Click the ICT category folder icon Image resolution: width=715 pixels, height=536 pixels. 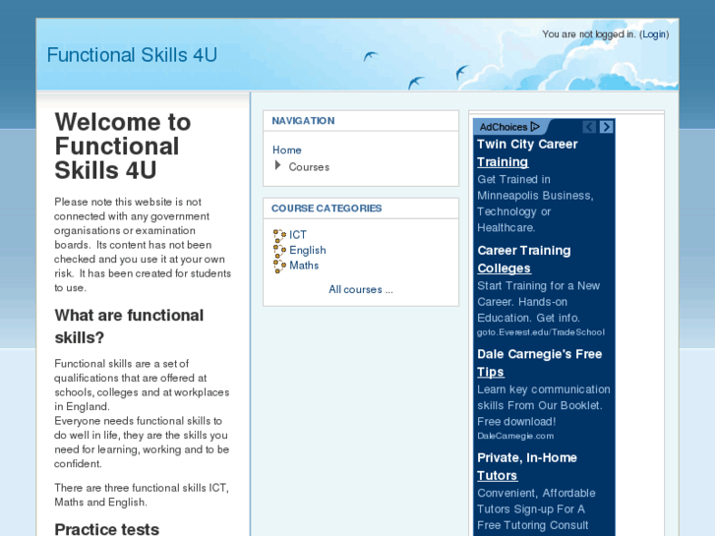point(279,235)
